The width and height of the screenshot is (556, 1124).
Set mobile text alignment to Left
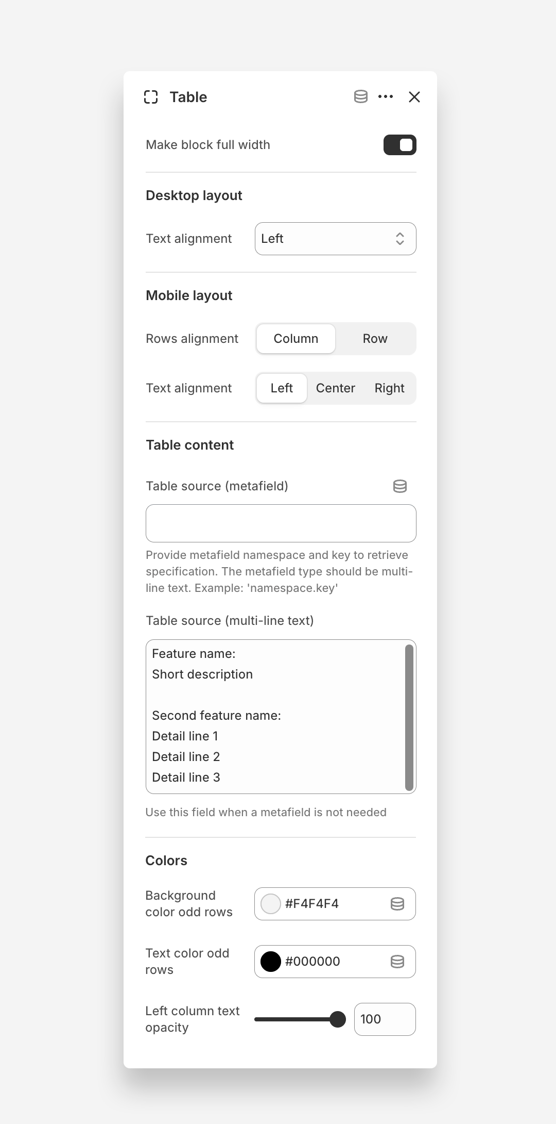pos(282,388)
